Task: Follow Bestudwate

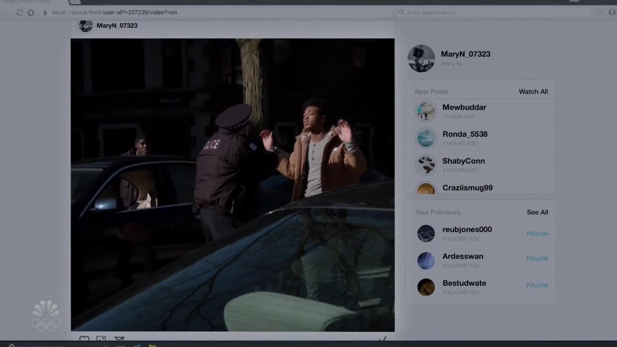Action: pyautogui.click(x=537, y=285)
